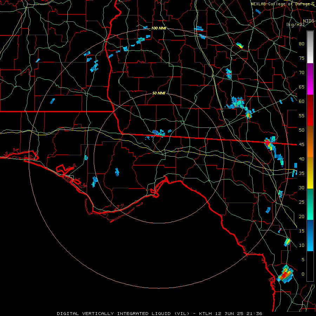Click the 25 value on the color scale
This screenshot has height=316, width=316.
point(302,202)
